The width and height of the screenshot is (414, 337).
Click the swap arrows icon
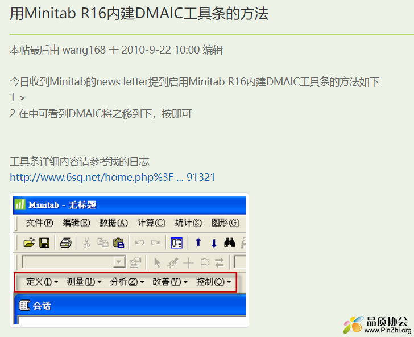pos(220,263)
